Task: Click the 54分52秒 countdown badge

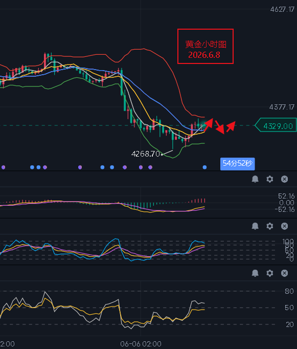Action: (237, 164)
